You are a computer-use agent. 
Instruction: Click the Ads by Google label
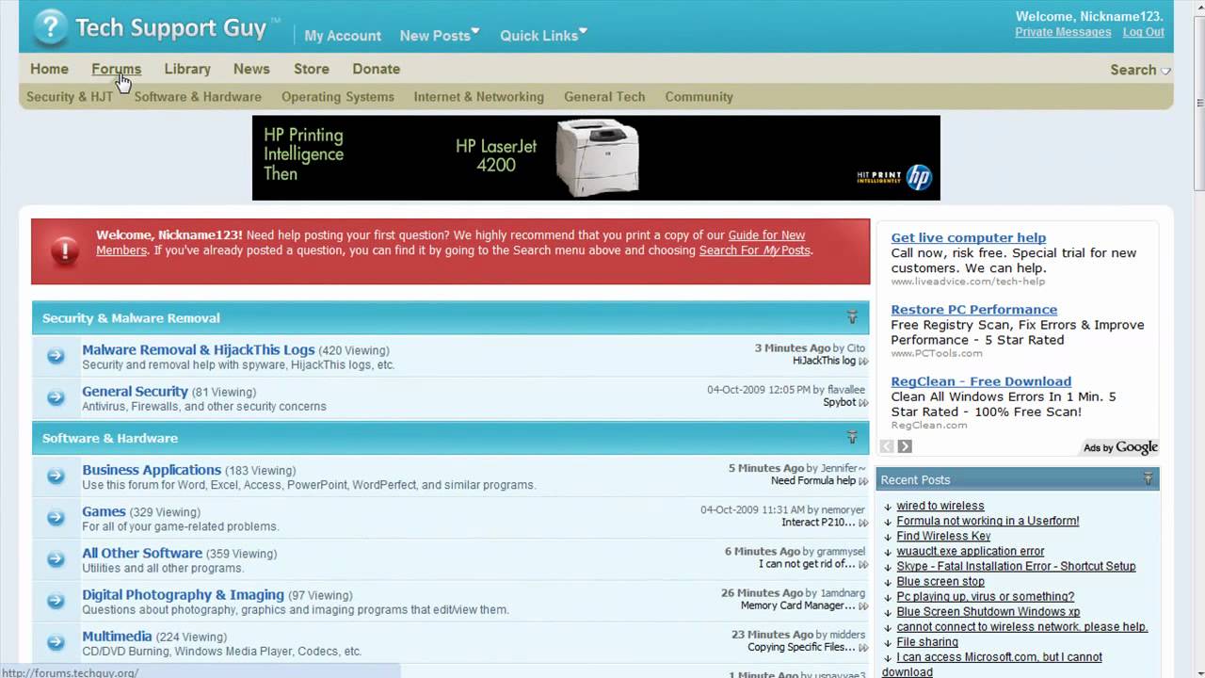click(1120, 447)
